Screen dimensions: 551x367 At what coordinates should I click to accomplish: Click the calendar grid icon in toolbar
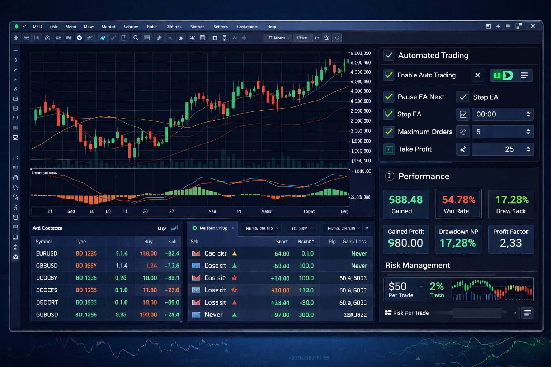(147, 38)
